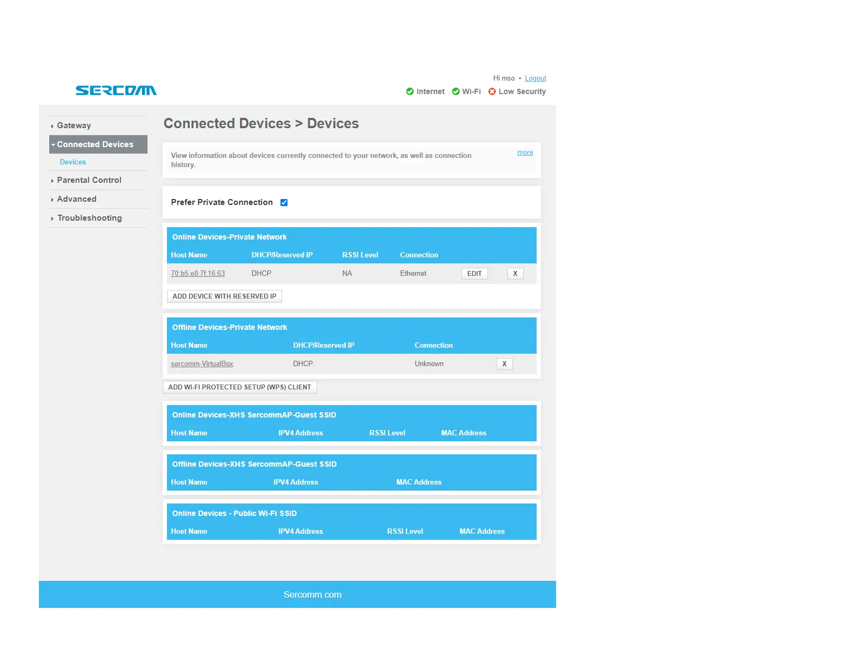Click the Low Security status label
Image resolution: width=856 pixels, height=662 pixels.
coord(522,91)
